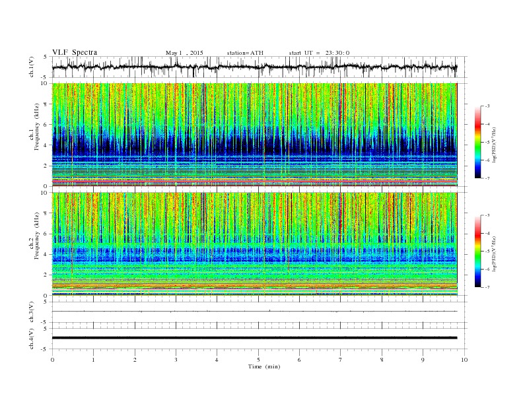
Task: Click the time axis tick label "2"
Action: point(135,360)
